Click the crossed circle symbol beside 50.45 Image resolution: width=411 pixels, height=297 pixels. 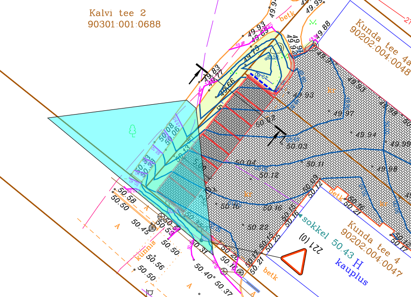tap(161, 216)
